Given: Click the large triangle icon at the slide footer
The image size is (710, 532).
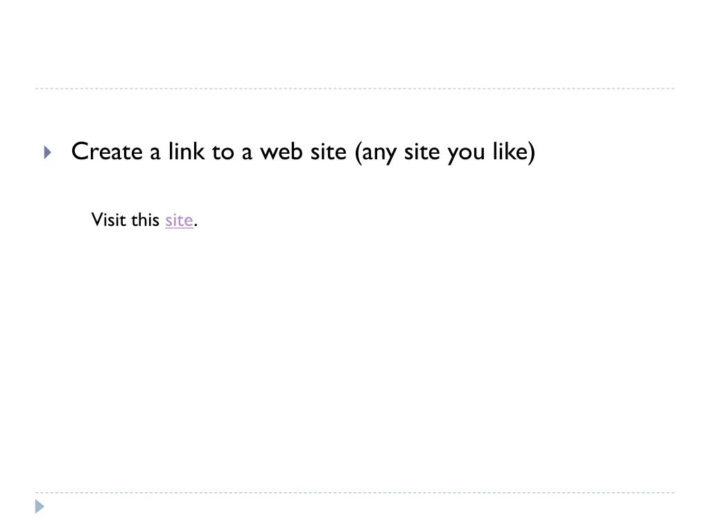Looking at the screenshot, I should point(40,506).
